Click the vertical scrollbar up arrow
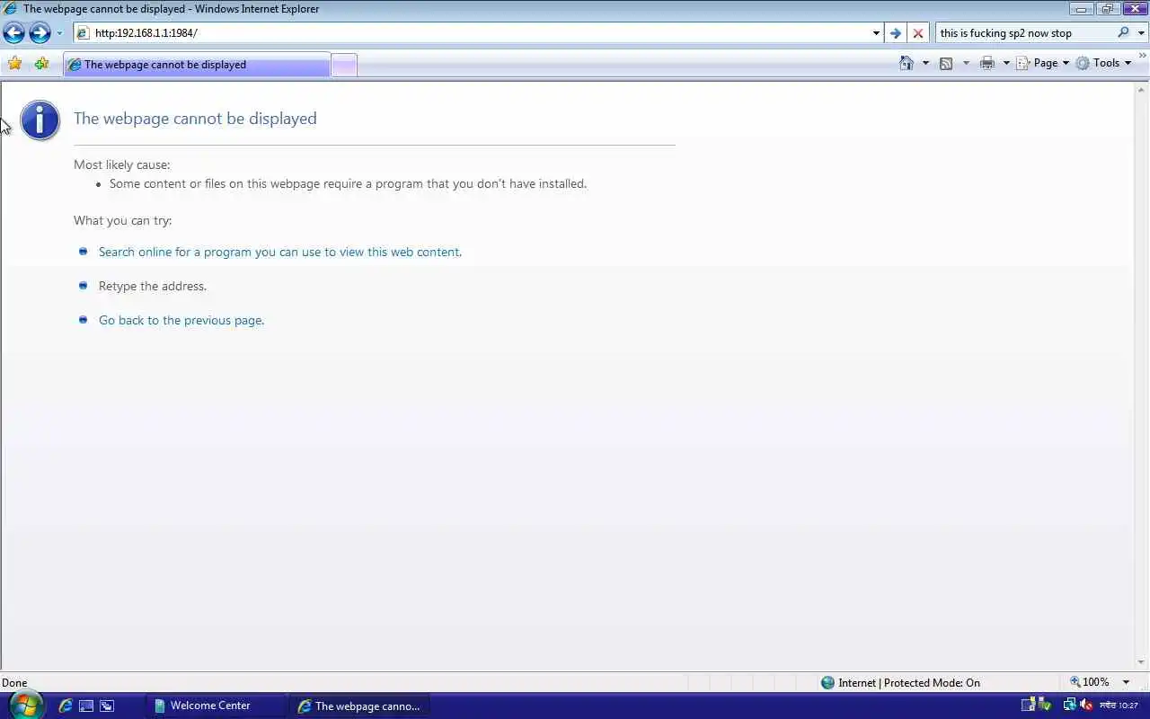This screenshot has width=1150, height=719. [x=1142, y=90]
